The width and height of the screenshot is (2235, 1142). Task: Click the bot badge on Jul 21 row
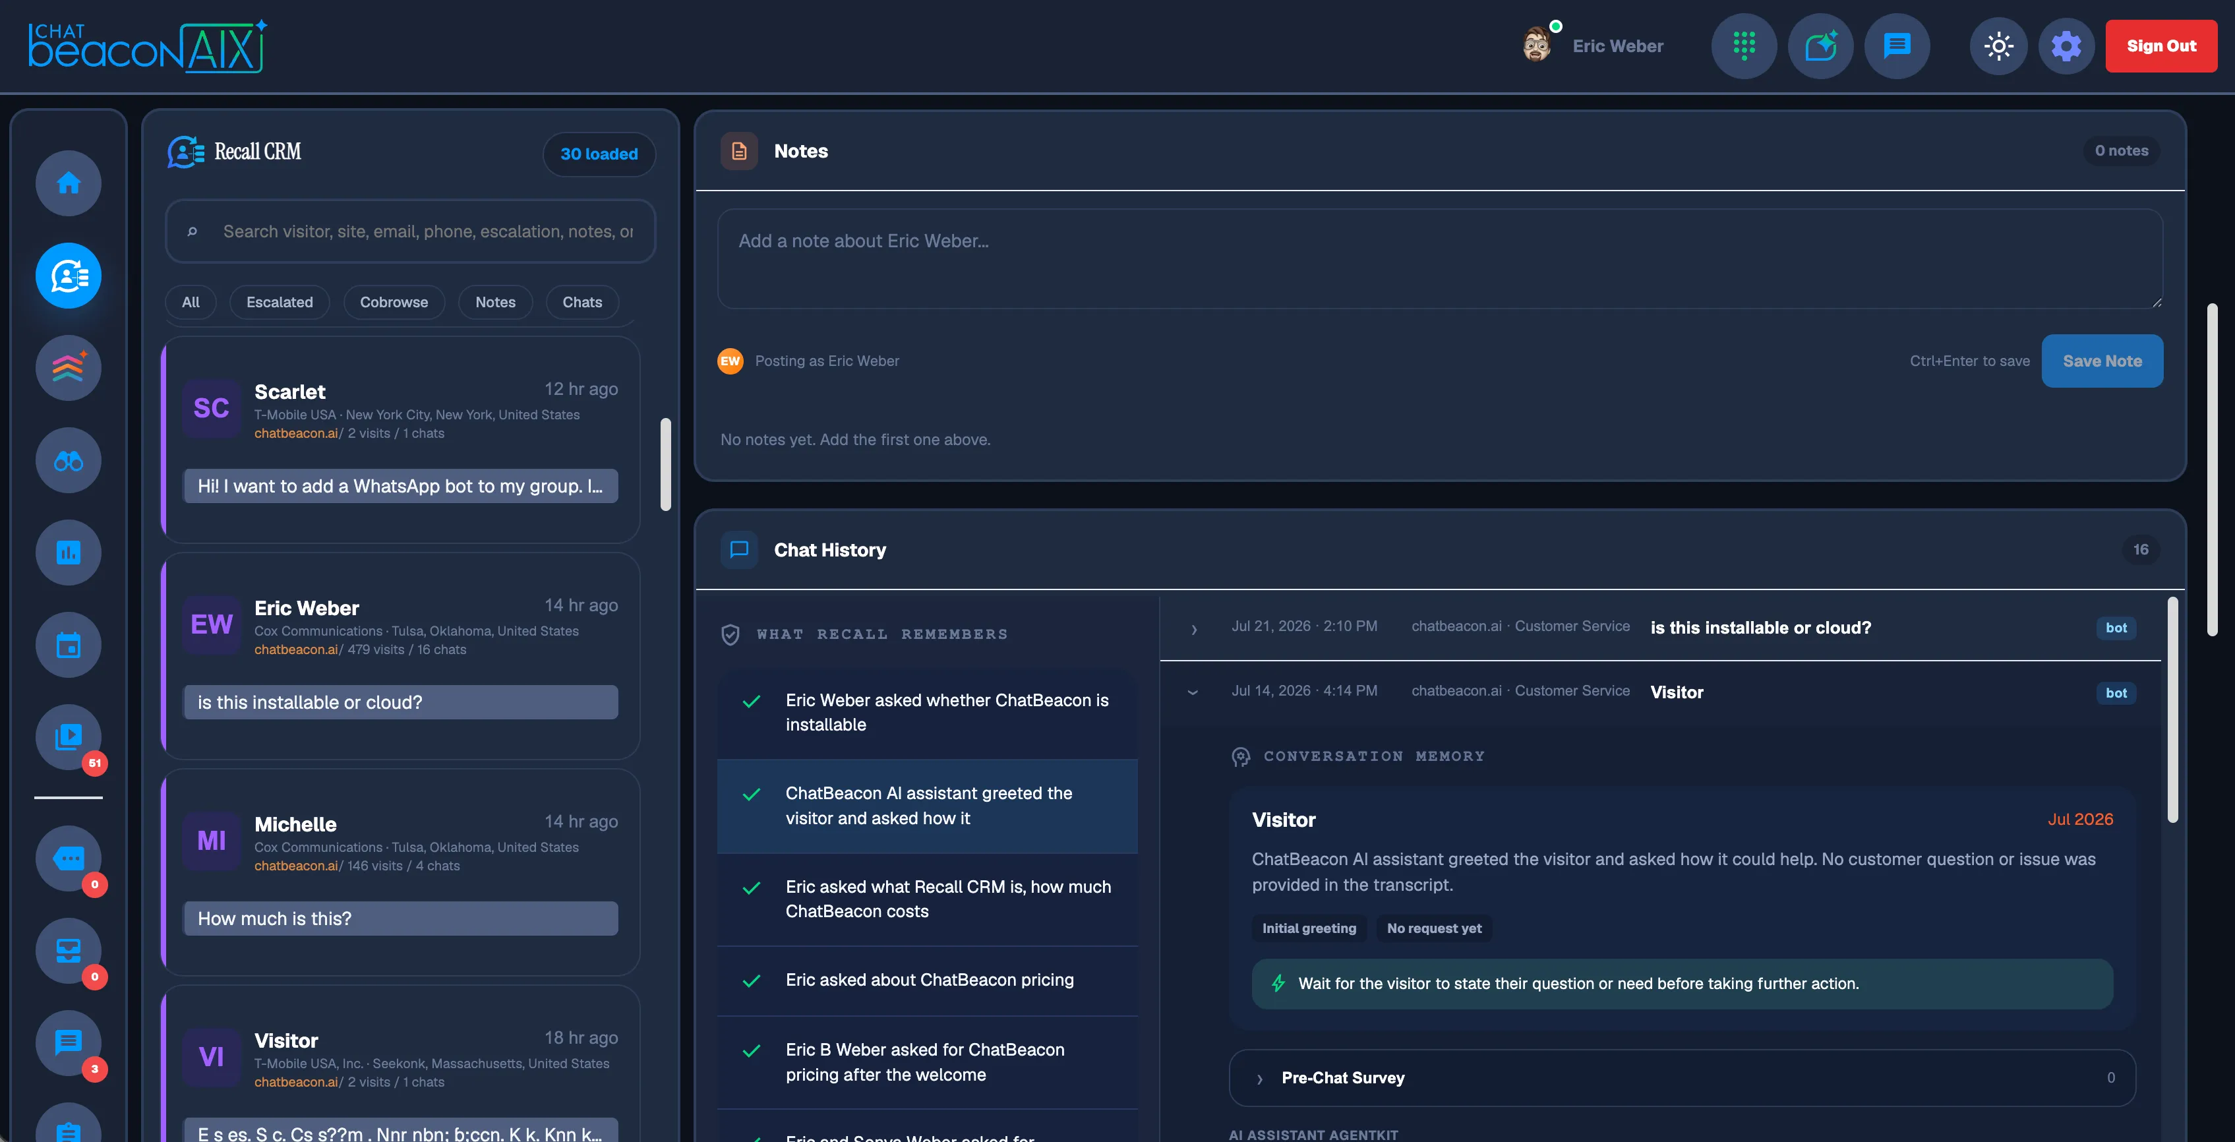pos(2115,628)
